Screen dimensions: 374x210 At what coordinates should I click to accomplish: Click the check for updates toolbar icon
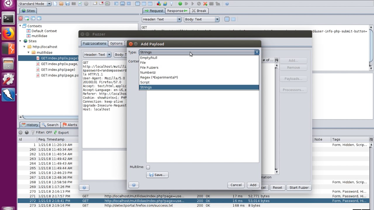point(165,4)
